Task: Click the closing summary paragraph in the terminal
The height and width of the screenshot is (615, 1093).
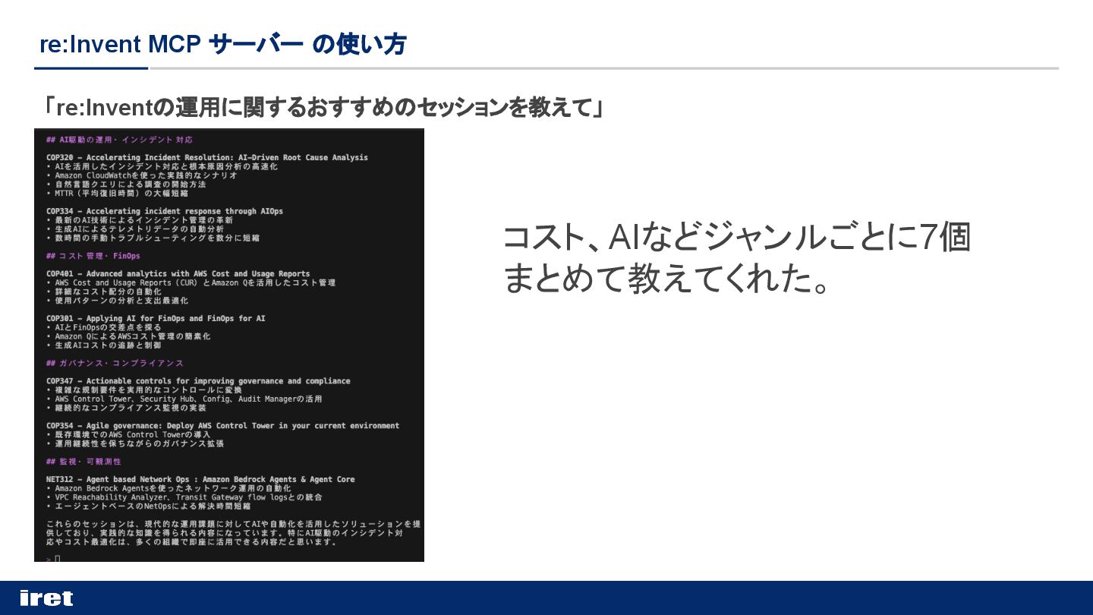Action: (x=234, y=533)
